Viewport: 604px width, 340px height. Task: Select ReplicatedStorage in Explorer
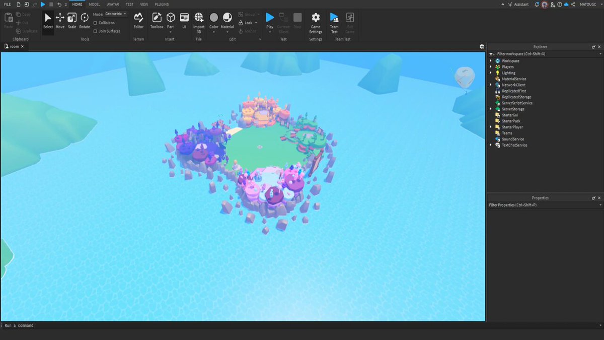[516, 97]
